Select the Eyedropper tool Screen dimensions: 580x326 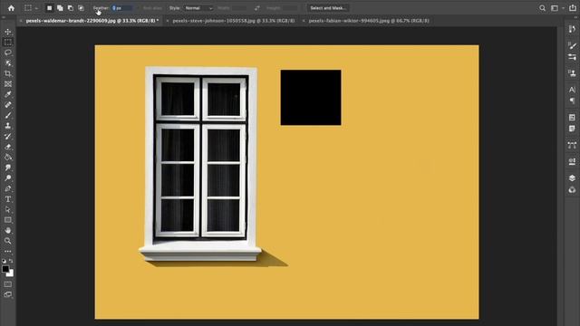8,94
